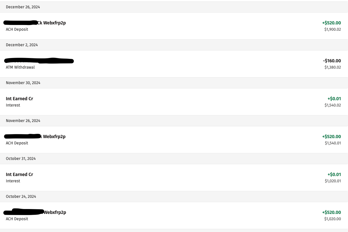Click the -$160.00 withdrawal amount
Viewport: 348px width, 232px height.
[332, 61]
